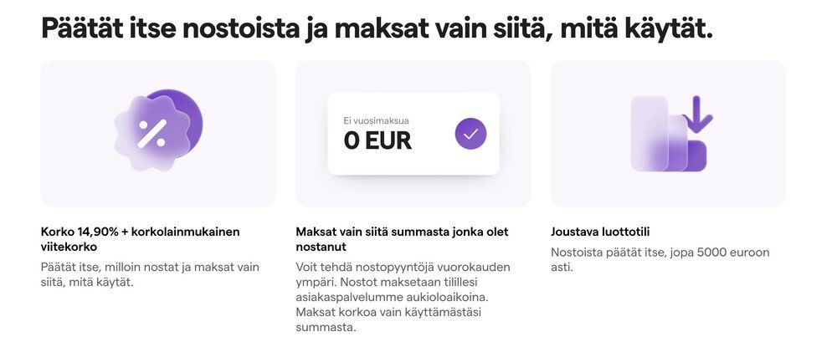Click the purple checkmark circle icon
837x352 pixels.
click(x=470, y=133)
